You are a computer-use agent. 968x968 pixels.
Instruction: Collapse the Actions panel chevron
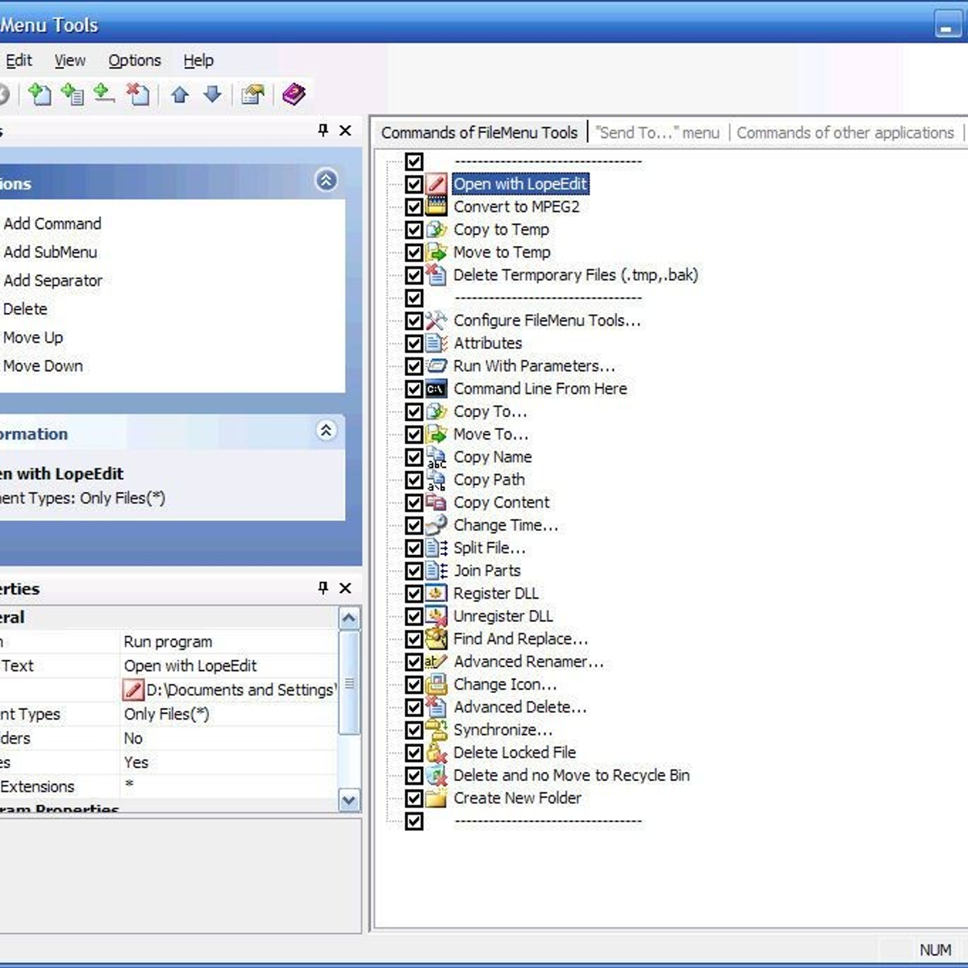point(327,181)
